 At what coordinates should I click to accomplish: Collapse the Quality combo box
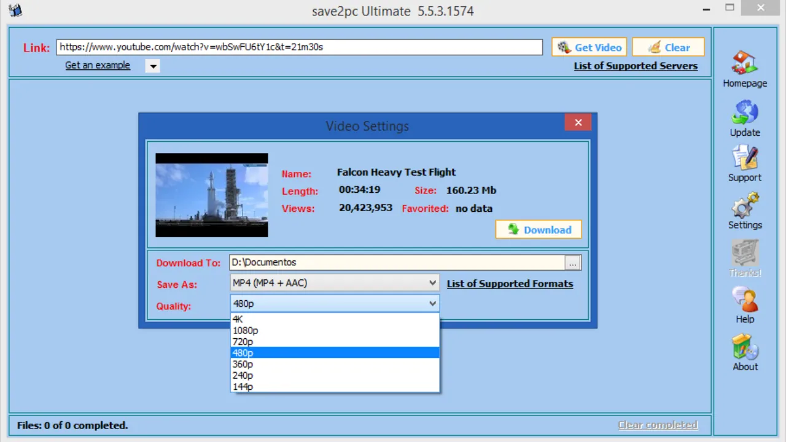tap(335, 303)
